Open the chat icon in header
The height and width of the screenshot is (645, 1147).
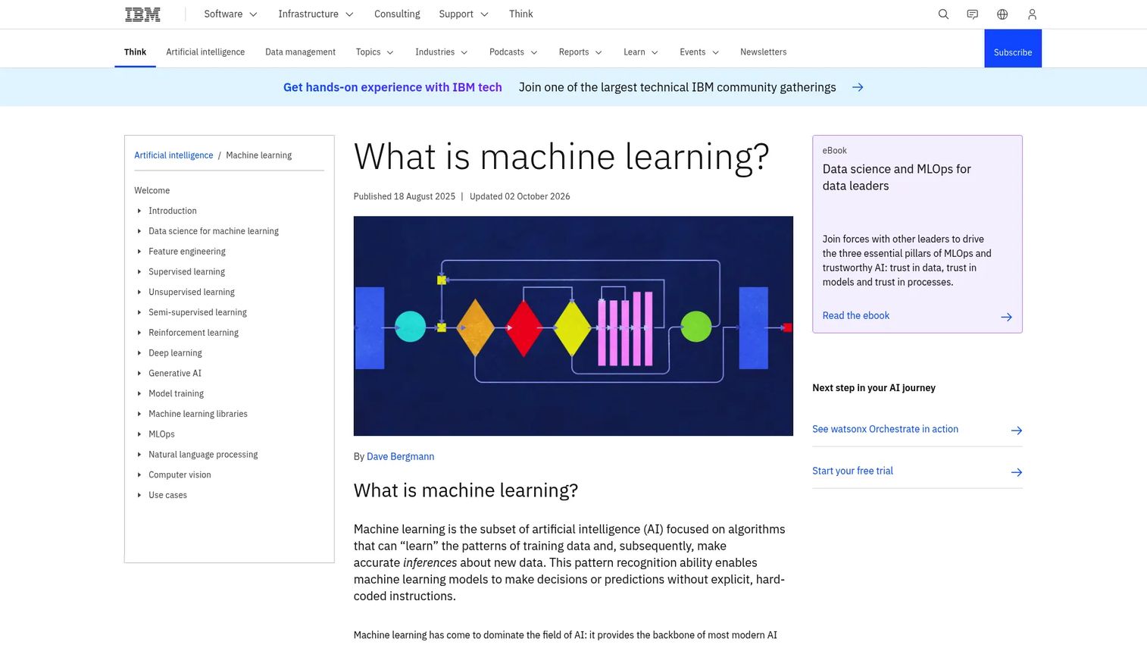tap(973, 14)
